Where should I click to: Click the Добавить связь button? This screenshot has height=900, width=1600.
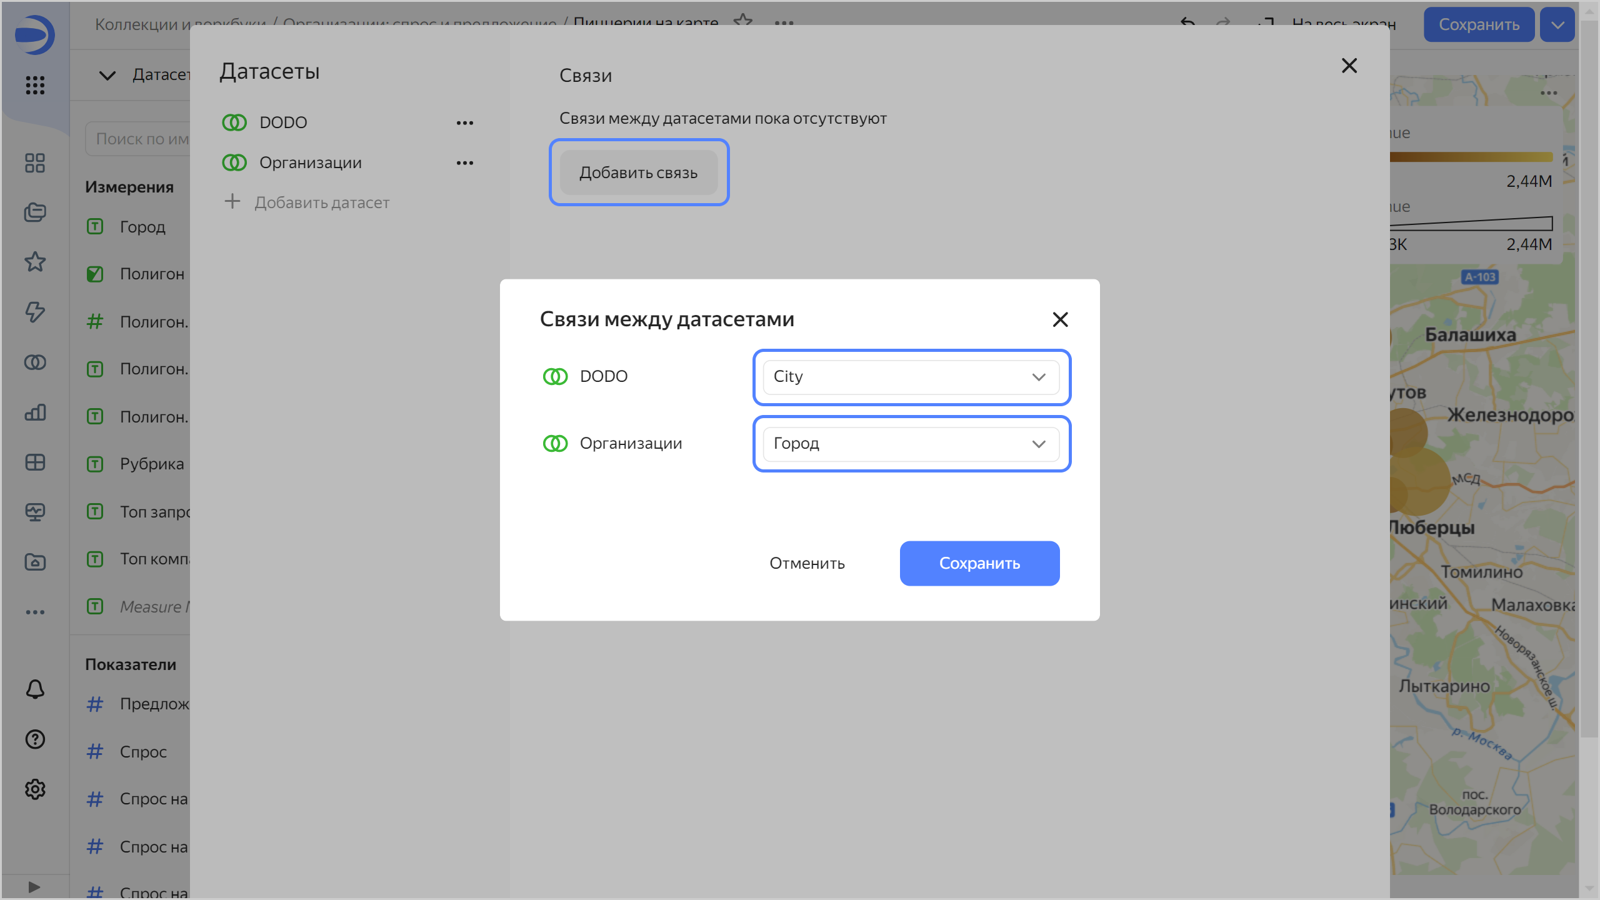[x=638, y=172]
